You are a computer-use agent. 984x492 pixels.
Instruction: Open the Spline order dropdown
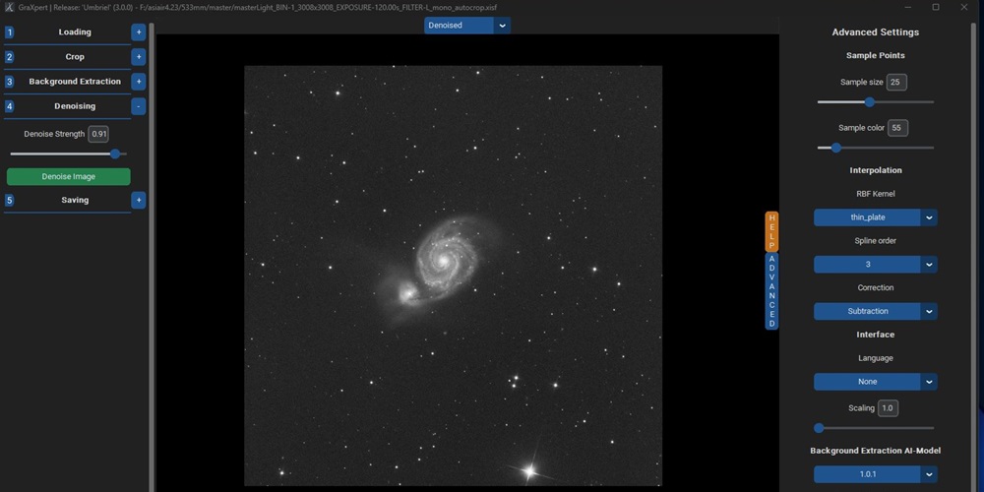875,265
